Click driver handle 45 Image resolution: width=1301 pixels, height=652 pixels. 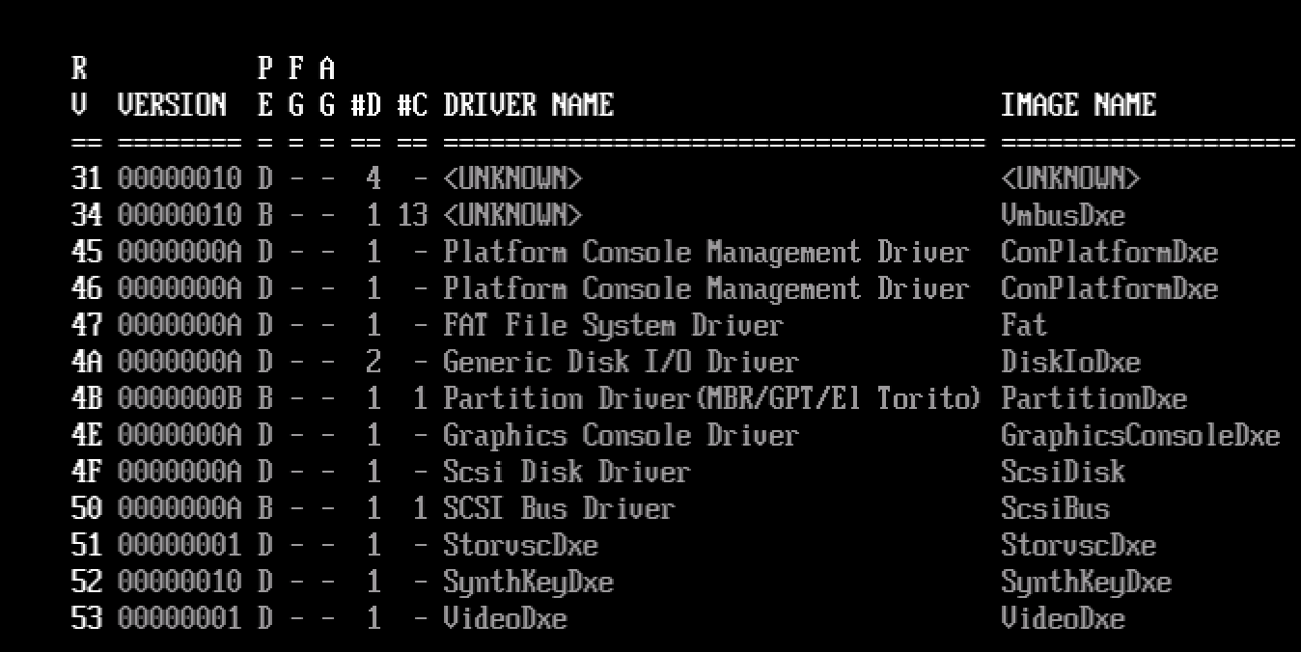pyautogui.click(x=86, y=252)
